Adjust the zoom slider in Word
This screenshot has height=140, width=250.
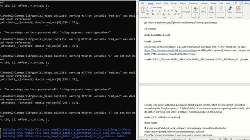click(244, 139)
